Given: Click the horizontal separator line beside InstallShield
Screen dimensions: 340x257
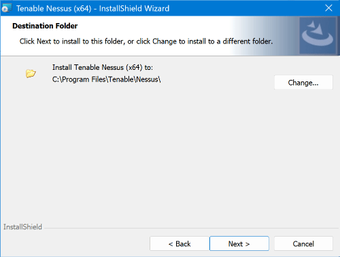Looking at the screenshot, I should click(192, 228).
